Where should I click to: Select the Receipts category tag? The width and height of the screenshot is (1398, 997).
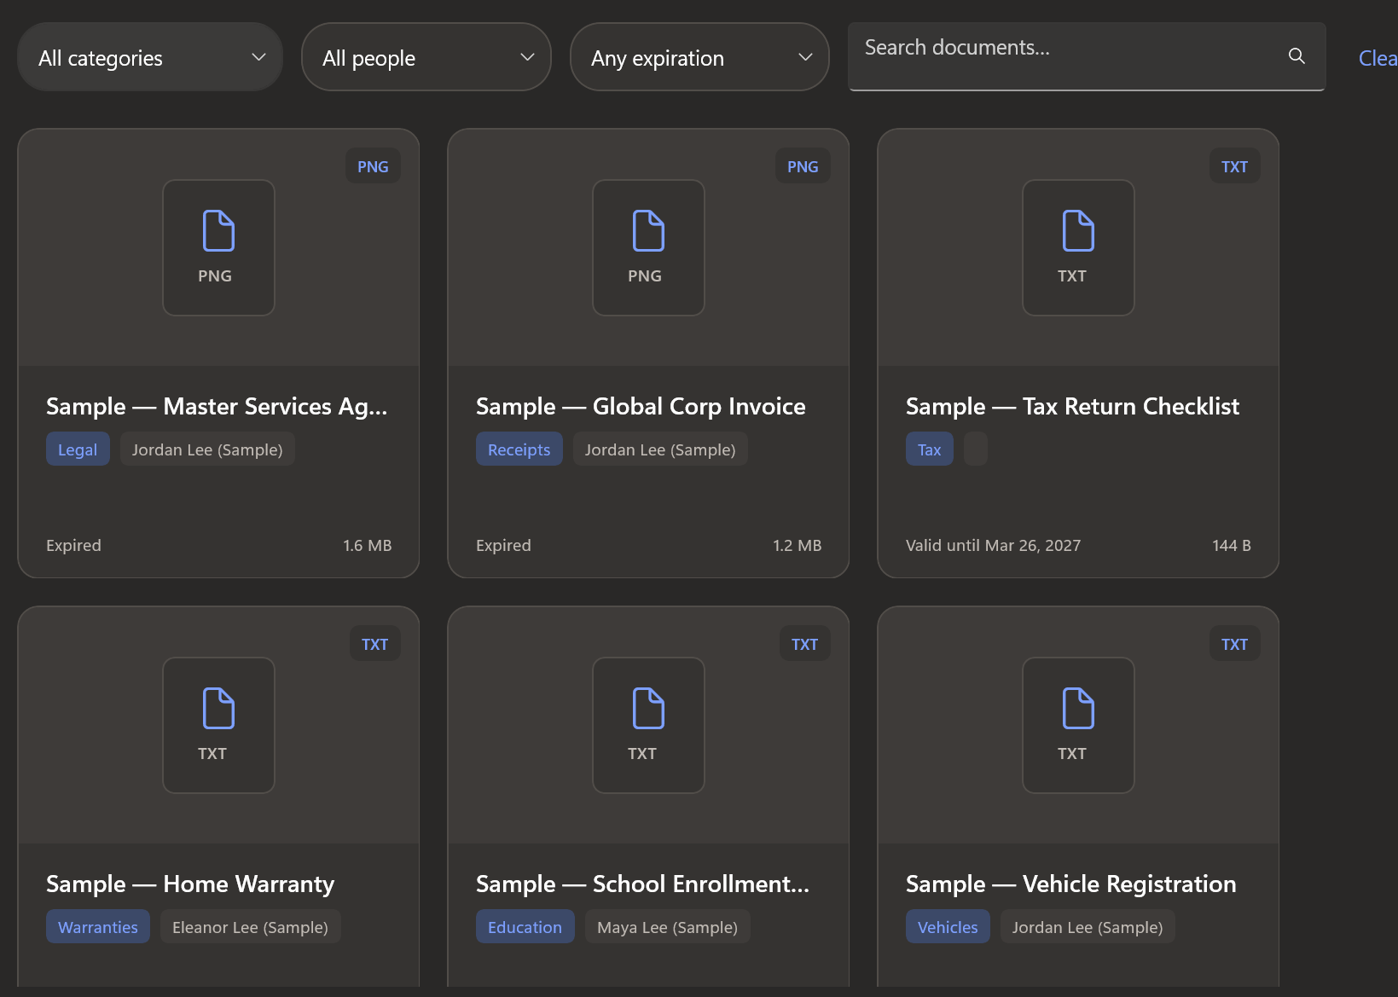click(x=519, y=449)
